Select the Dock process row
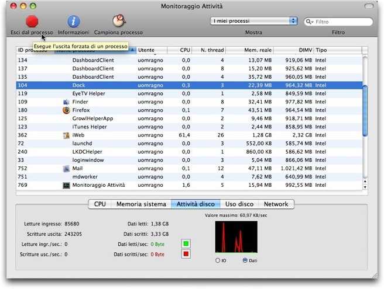The width and height of the screenshot is (384, 289). pos(189,85)
